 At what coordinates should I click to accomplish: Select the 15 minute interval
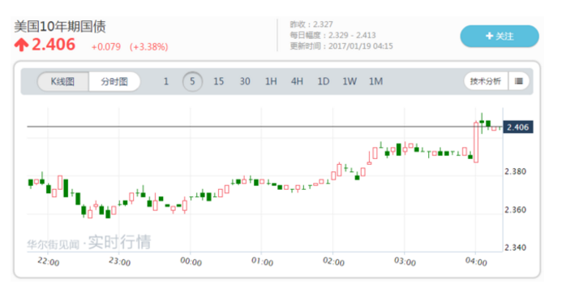[218, 81]
